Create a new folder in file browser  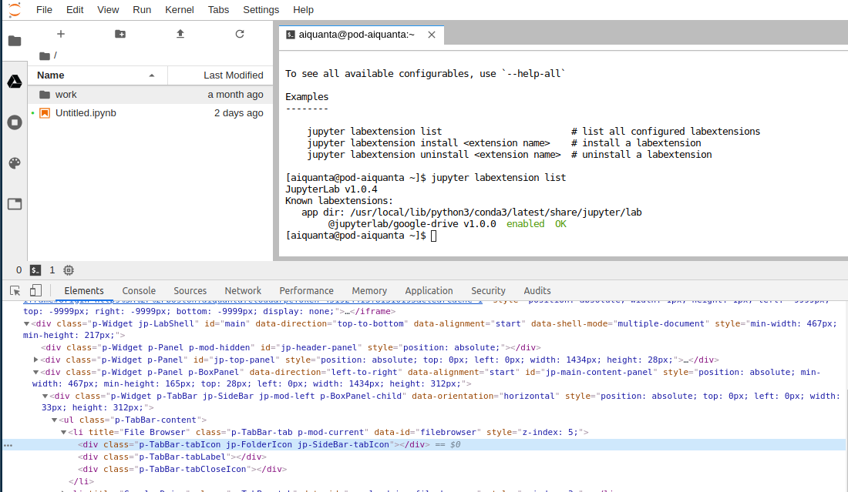point(120,34)
